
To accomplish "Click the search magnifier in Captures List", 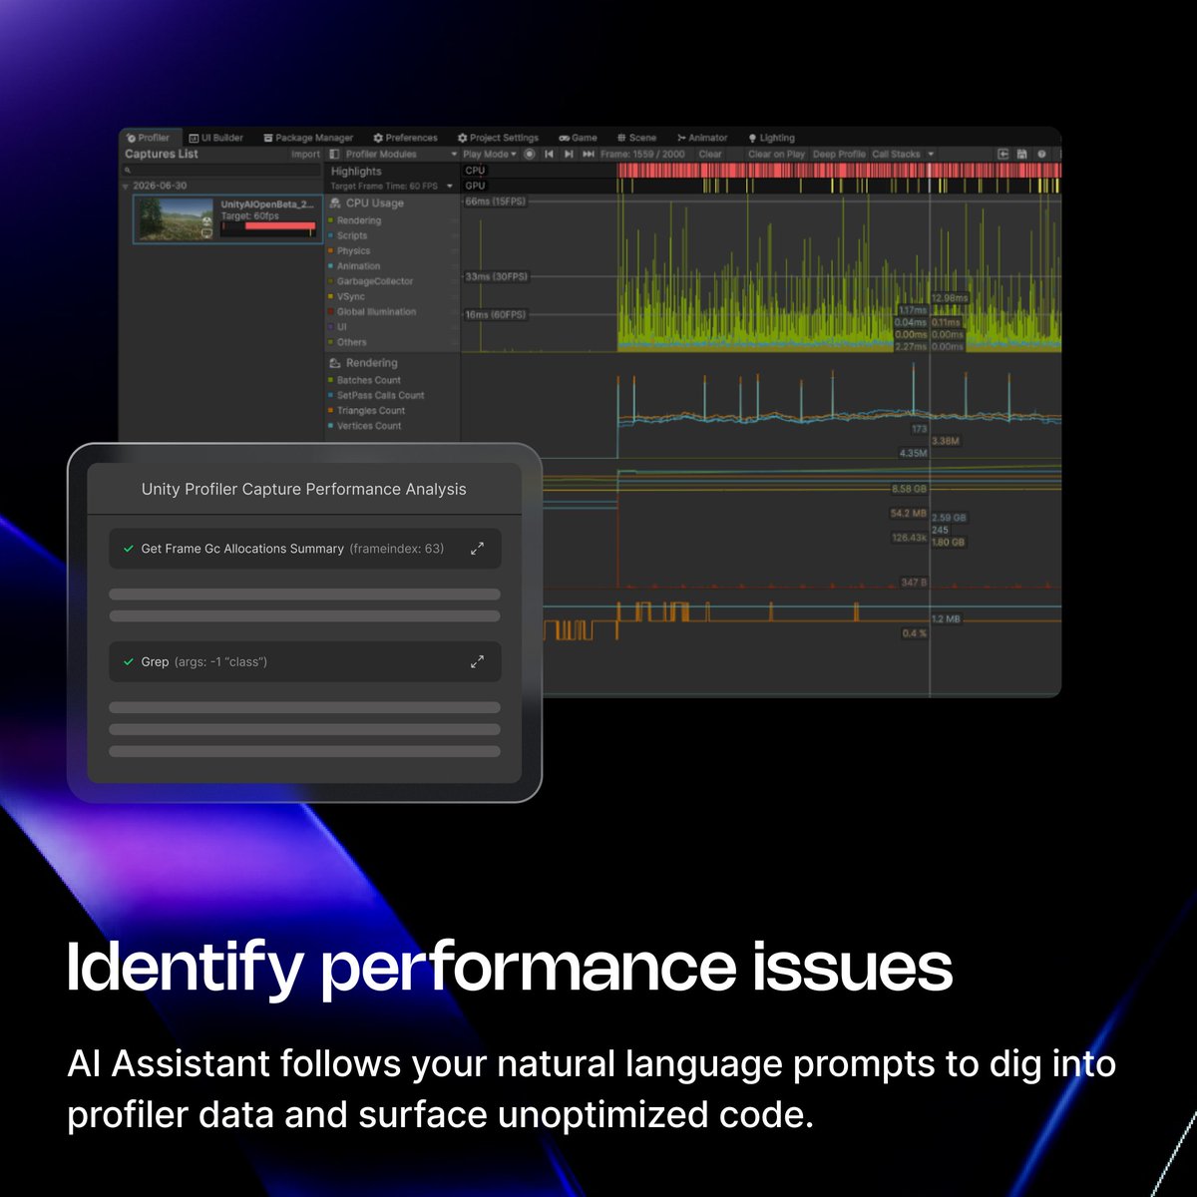I will (128, 171).
